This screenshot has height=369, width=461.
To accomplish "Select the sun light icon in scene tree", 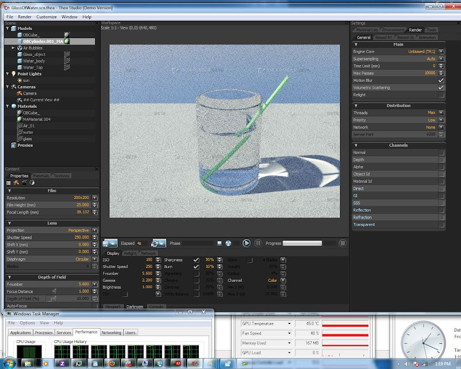I will tap(20, 80).
